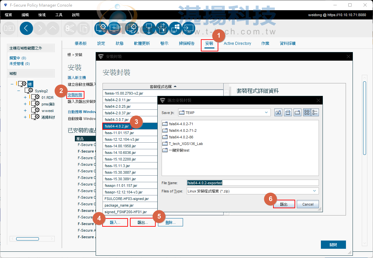Click the Windows hosts toolbar icon

[176, 28]
